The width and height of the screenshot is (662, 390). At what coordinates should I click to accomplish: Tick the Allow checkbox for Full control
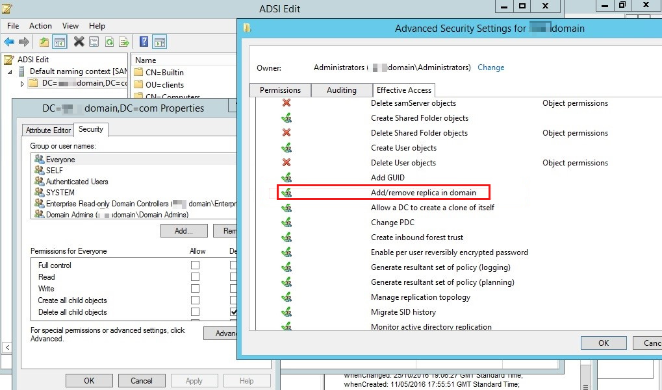[x=195, y=265]
